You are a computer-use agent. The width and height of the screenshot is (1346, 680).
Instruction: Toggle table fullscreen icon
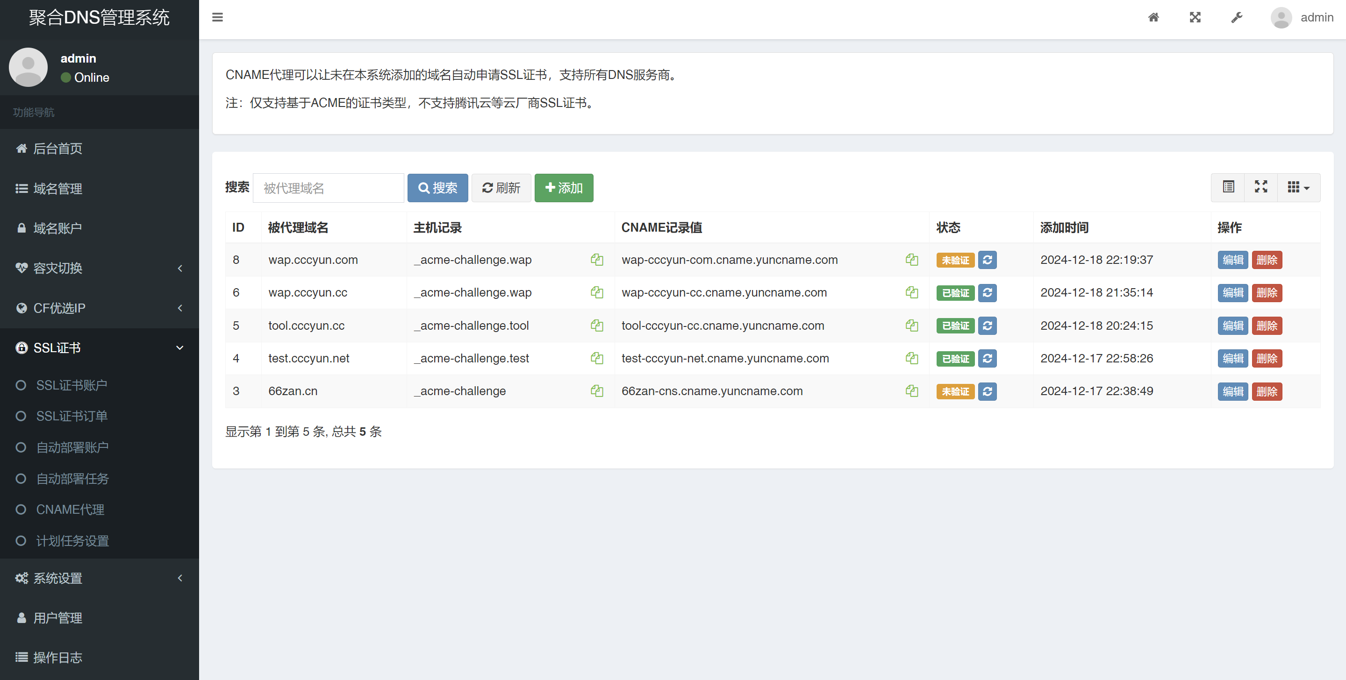1261,187
